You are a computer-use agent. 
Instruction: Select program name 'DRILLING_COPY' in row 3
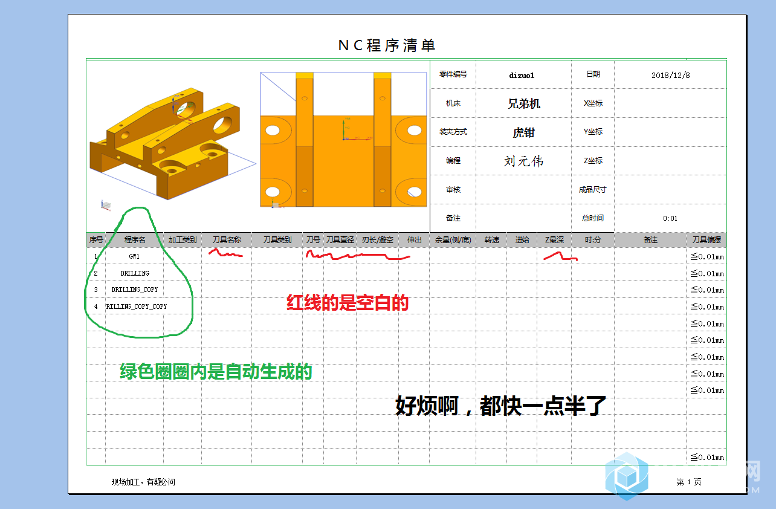(135, 290)
